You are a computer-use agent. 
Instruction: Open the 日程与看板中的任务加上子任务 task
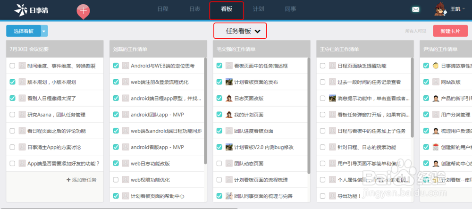coord(372,131)
